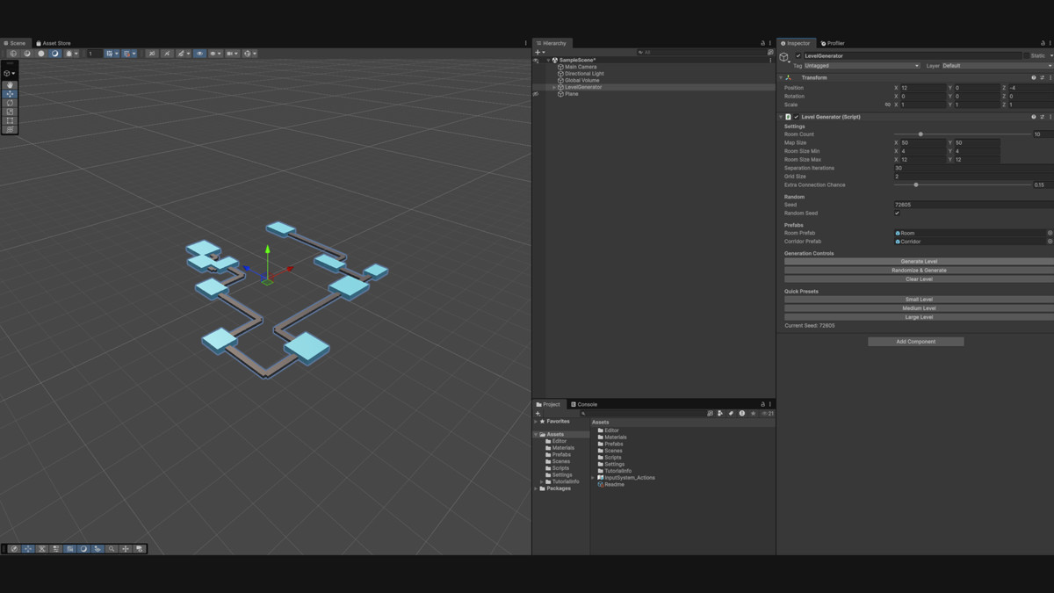This screenshot has height=593, width=1054.
Task: Toggle the constrained proportions scale link
Action: (887, 105)
